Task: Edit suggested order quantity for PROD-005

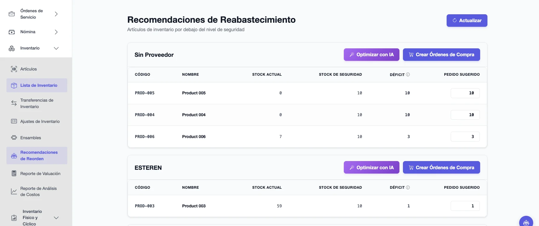Action: pos(465,93)
